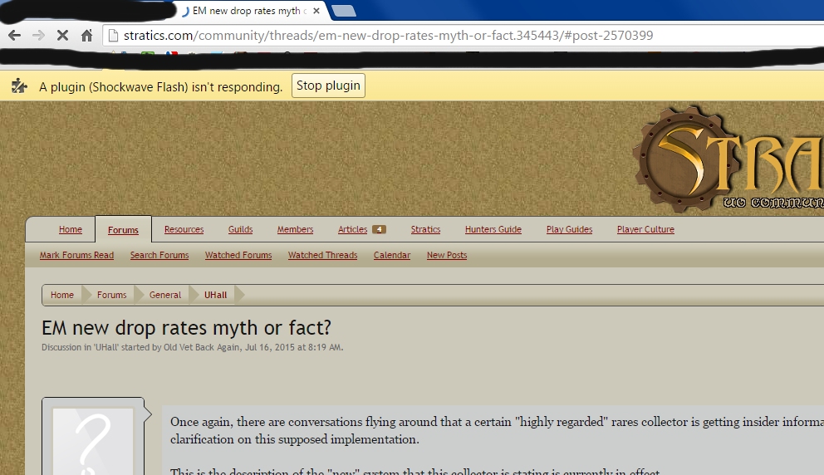This screenshot has height=475, width=824.
Task: Select the EM new drop rates myth tab
Action: point(250,11)
